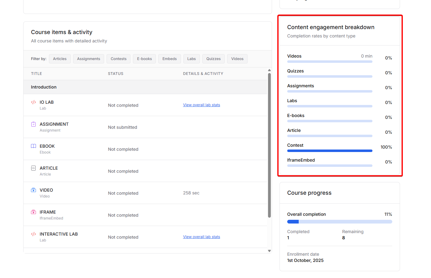Filter course items by Embeds

169,59
